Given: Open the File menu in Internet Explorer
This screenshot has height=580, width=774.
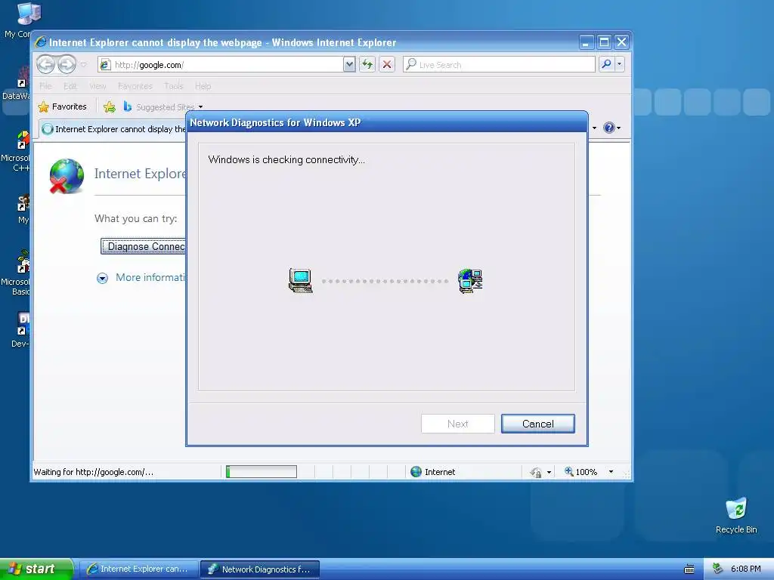Looking at the screenshot, I should pos(45,86).
